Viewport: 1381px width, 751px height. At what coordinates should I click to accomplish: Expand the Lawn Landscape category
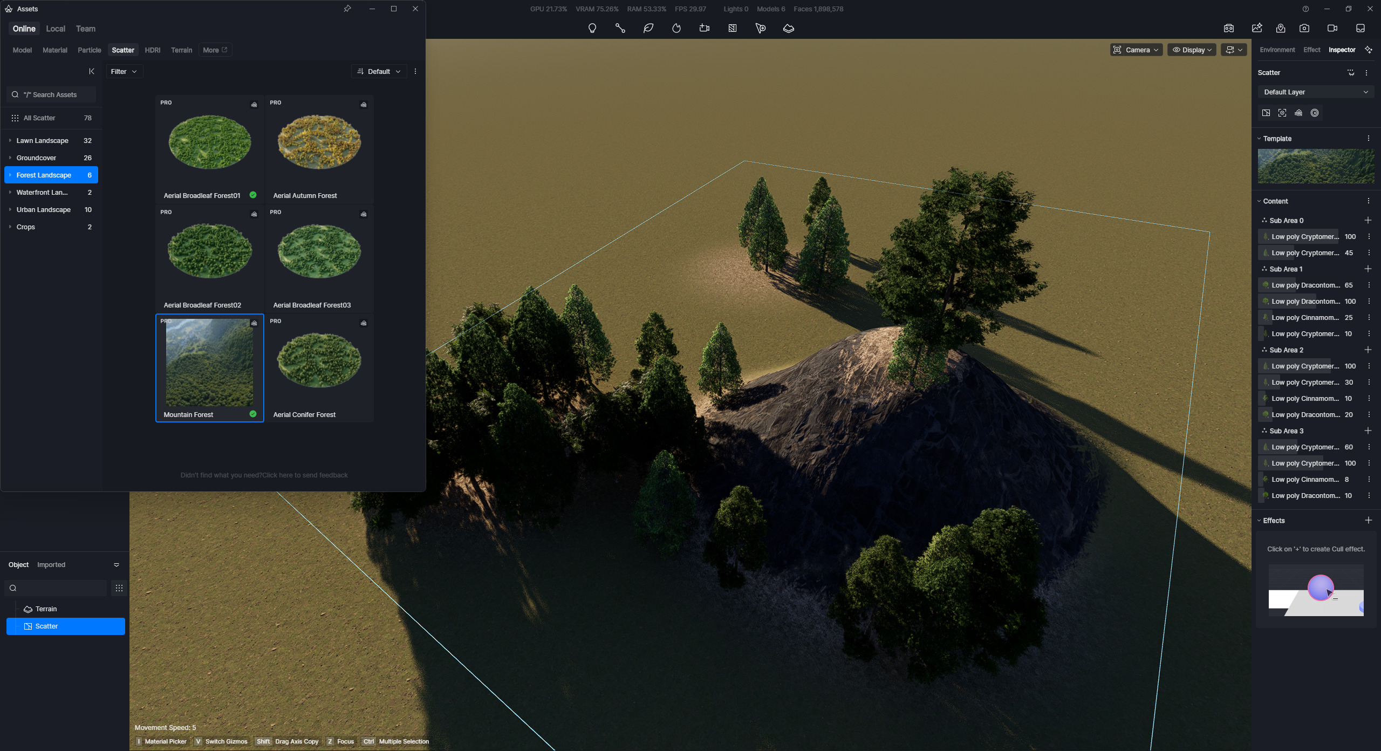click(x=10, y=140)
